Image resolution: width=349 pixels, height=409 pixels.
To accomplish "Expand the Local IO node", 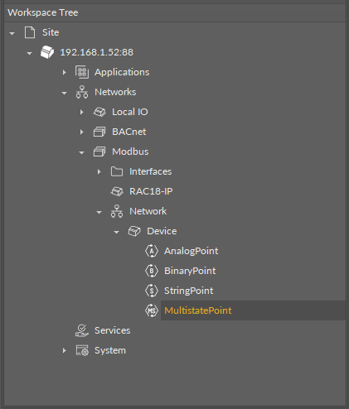I will 81,112.
